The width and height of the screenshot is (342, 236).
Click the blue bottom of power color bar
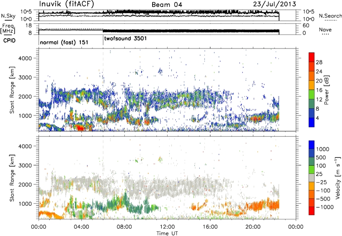[312, 122]
